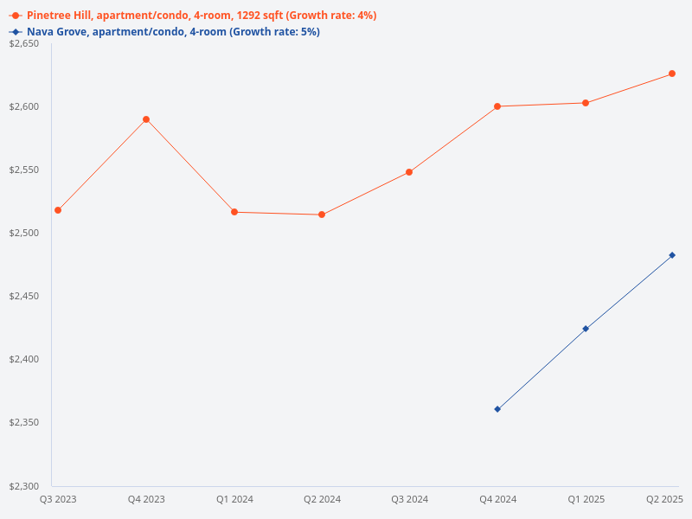The image size is (692, 519).
Task: Select Pinetree Hill data point for Q3 2023
Action: tap(58, 210)
